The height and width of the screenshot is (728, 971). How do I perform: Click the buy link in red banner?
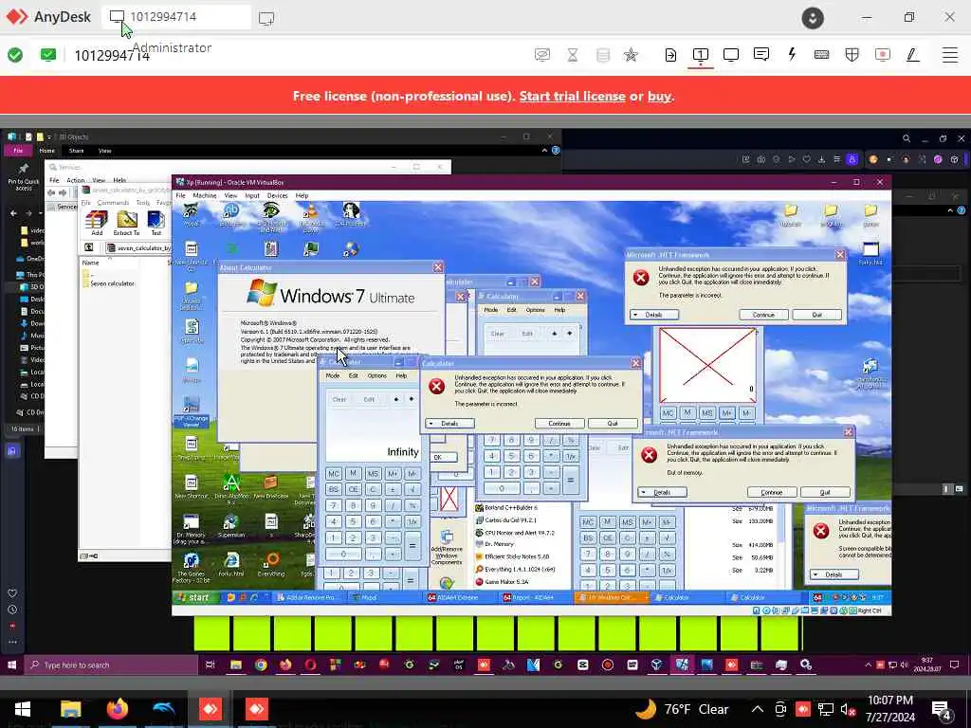tap(660, 96)
